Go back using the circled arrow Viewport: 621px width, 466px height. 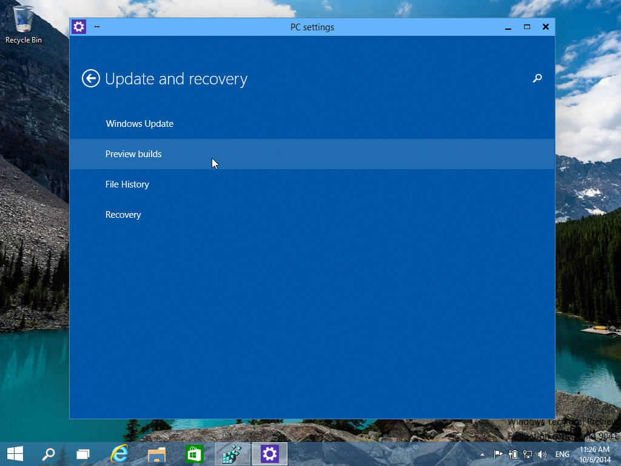pos(91,78)
